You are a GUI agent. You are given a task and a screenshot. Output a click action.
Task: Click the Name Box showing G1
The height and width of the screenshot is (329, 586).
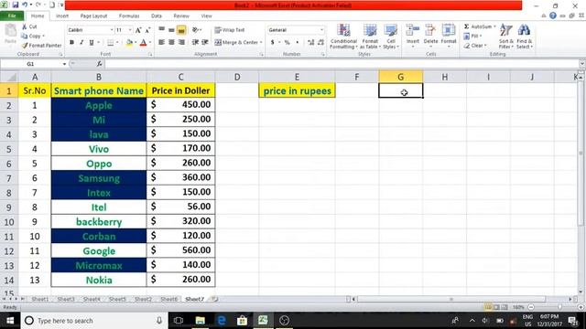[x=30, y=64]
